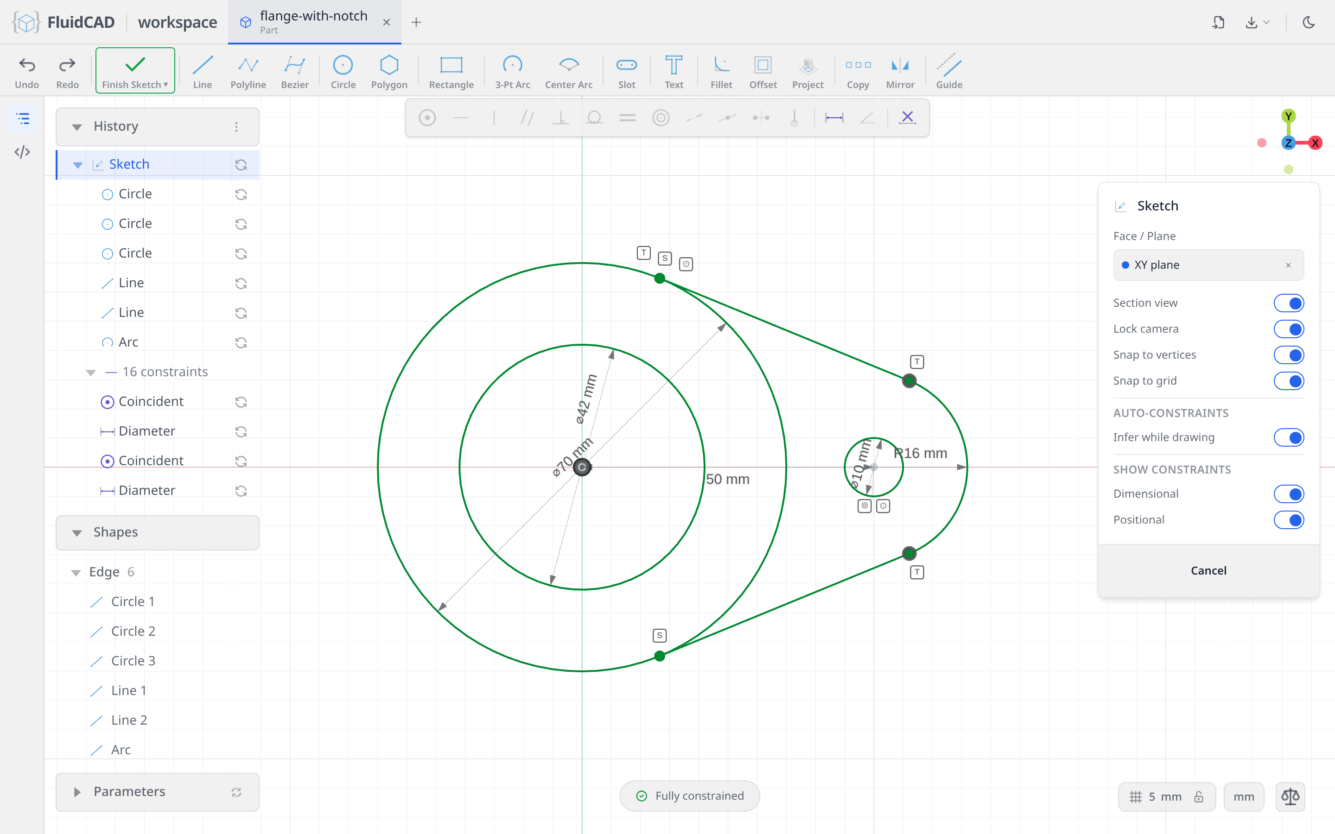Select the Bezier curve tool
The image size is (1335, 834).
(x=295, y=72)
